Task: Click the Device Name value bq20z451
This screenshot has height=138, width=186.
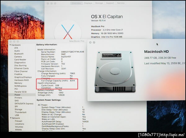Action: 66,57
